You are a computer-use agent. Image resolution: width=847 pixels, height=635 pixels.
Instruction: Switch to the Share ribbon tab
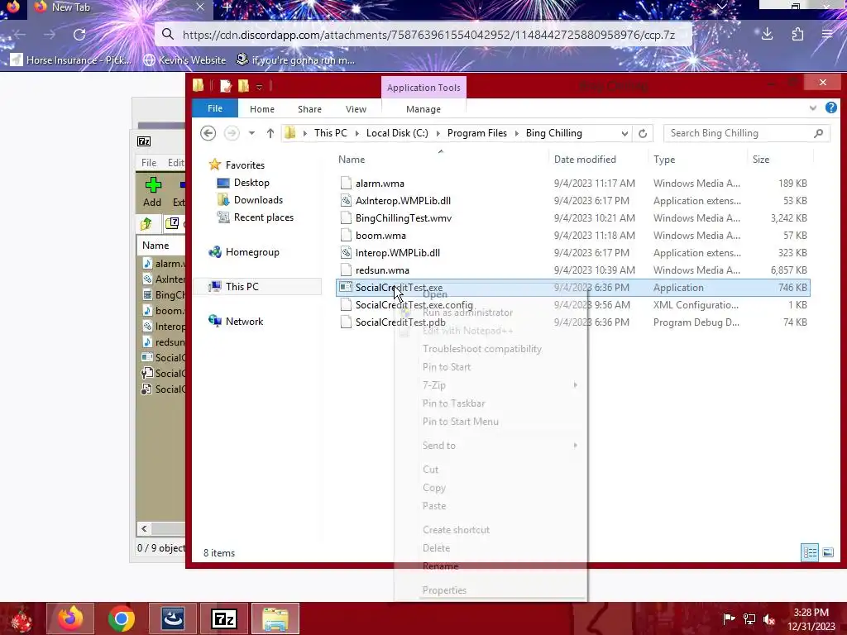[x=309, y=109]
